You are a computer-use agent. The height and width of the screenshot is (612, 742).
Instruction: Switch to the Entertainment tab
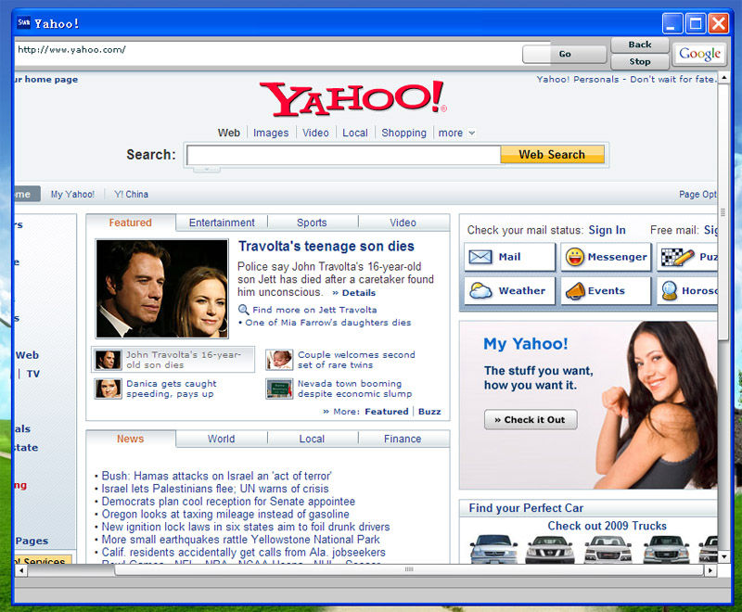click(222, 223)
